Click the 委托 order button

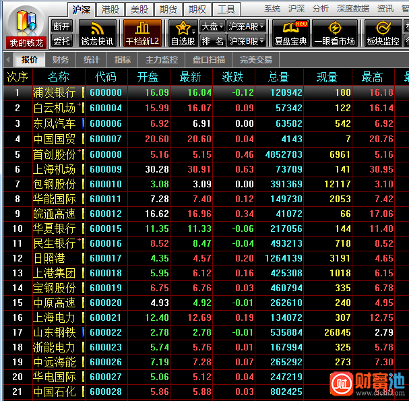61,41
